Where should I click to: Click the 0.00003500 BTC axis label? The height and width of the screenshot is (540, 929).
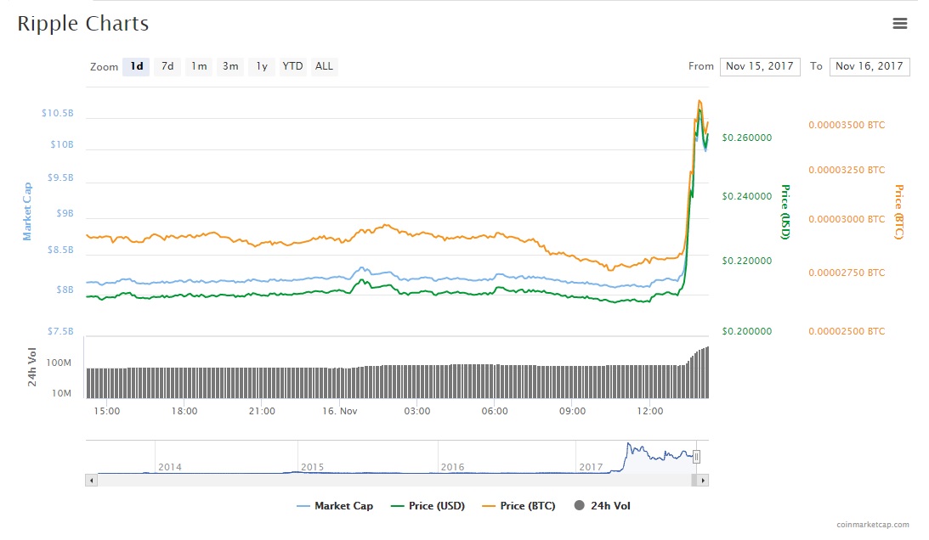847,125
